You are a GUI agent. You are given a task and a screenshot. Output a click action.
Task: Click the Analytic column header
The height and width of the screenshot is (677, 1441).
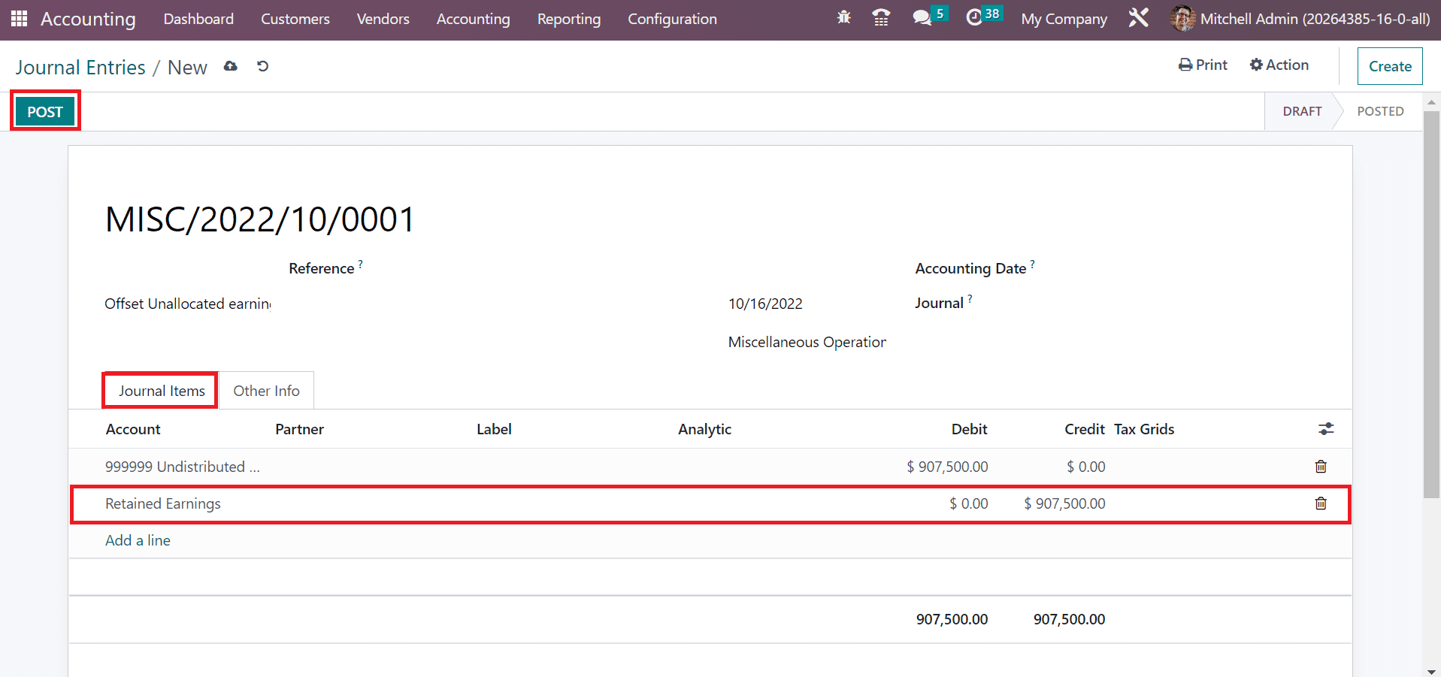(x=704, y=429)
